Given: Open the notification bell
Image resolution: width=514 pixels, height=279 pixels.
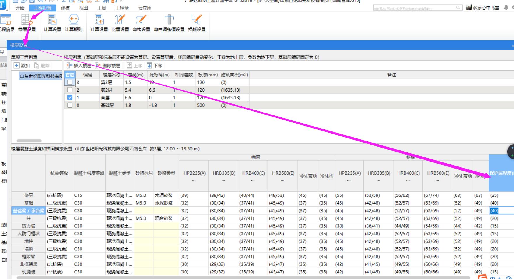Looking at the screenshot, I should tap(506, 8).
